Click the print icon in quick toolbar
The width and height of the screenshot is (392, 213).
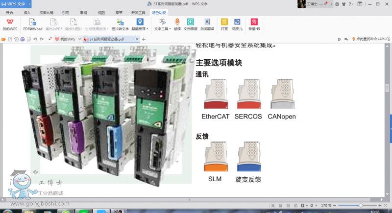[22, 39]
